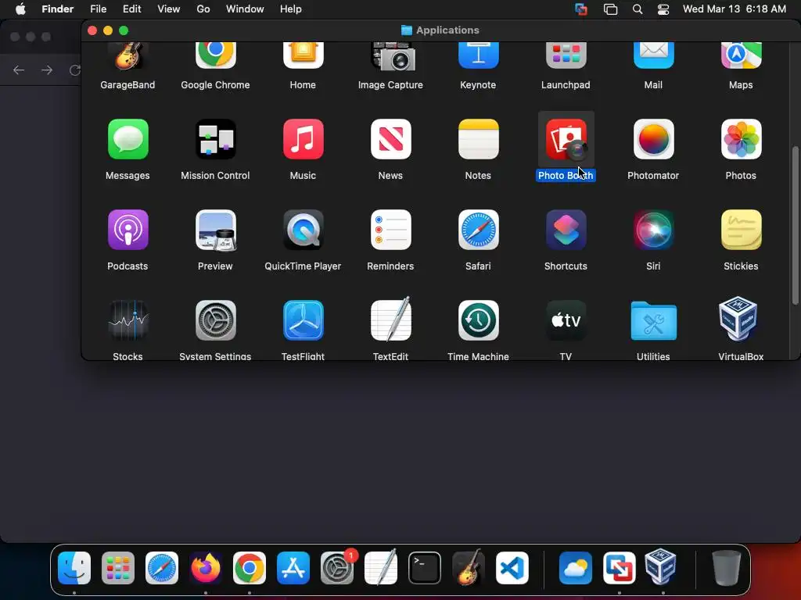Select VirtualBox in the Applications window
Image resolution: width=801 pixels, height=600 pixels.
738,319
